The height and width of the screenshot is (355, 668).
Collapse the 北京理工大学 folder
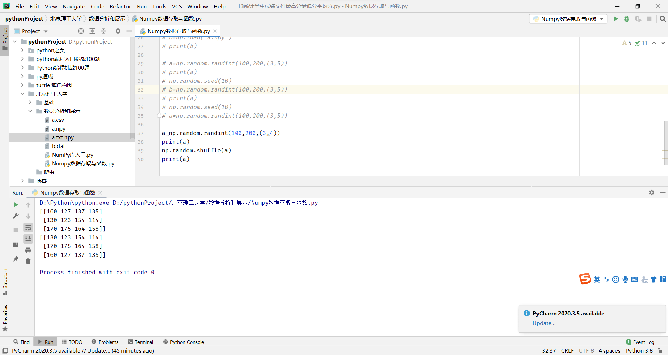pos(22,94)
